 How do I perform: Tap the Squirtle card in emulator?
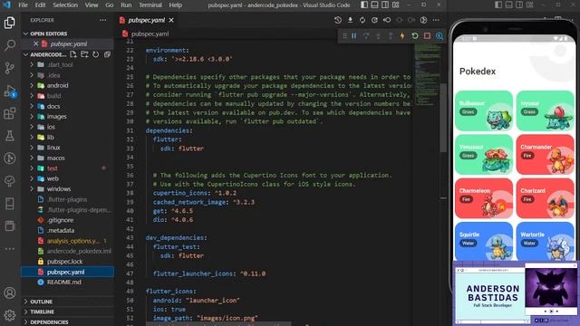click(x=483, y=242)
